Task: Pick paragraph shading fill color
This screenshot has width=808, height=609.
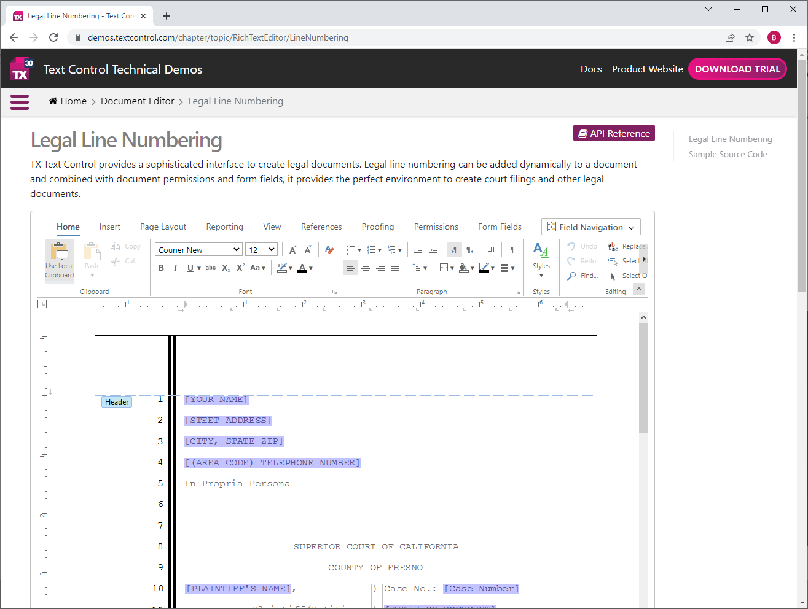Action: (464, 268)
